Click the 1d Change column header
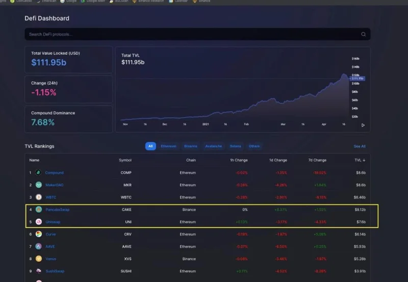The image size is (408, 282). (278, 160)
